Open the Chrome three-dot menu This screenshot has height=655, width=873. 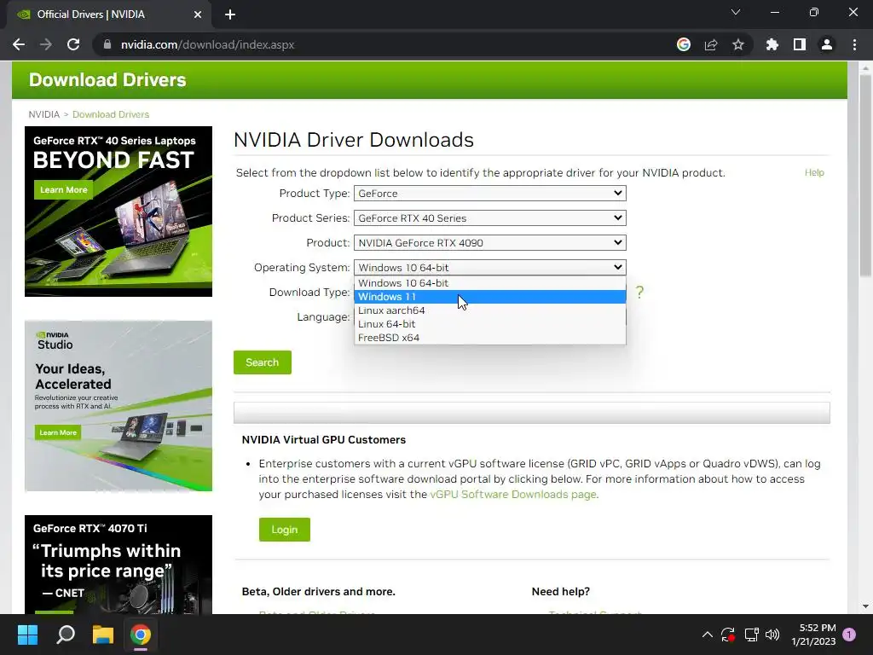[x=854, y=44]
